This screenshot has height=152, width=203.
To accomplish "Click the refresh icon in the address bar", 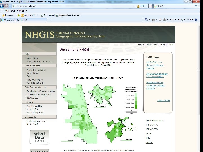I will [146, 6].
